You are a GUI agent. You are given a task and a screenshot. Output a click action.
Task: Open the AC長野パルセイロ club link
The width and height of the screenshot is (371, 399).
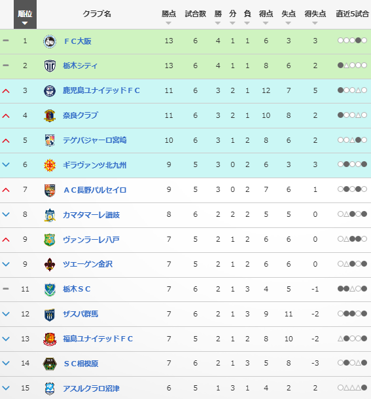coord(95,190)
